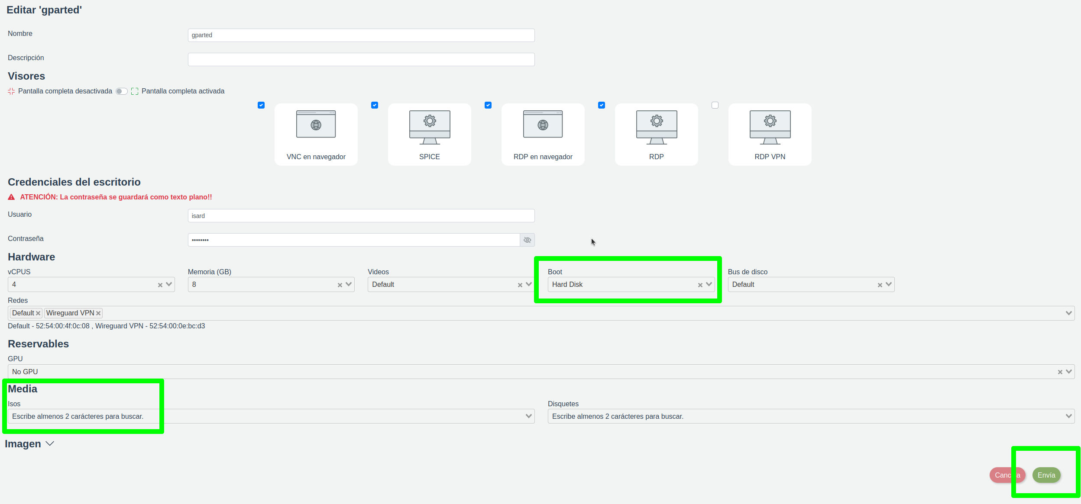The image size is (1081, 504).
Task: Click the RDP en navegador viewer icon
Action: coord(543,125)
